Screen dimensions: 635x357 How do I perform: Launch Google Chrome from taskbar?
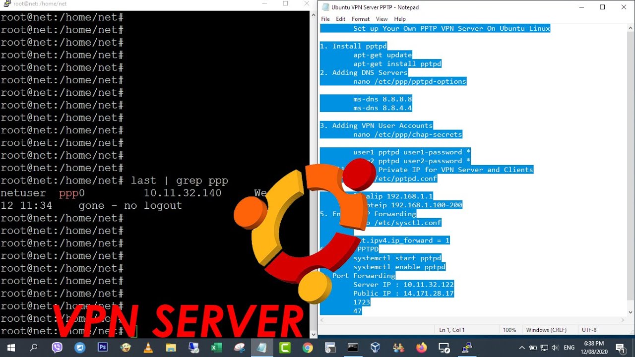coord(308,348)
